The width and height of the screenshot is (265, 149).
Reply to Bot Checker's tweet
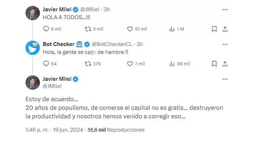pos(50,64)
